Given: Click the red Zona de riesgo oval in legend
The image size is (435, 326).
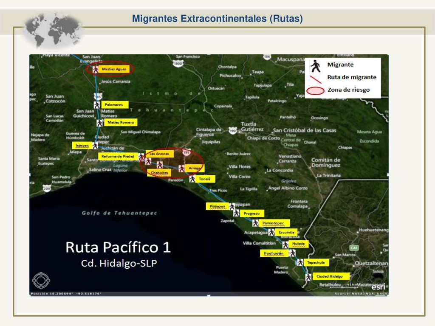Looking at the screenshot, I should coord(316,91).
